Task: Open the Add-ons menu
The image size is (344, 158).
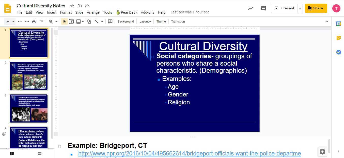Action: pos(147,12)
